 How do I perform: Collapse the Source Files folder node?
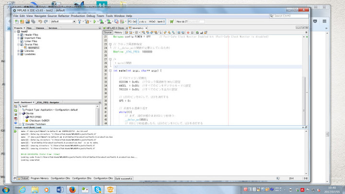click(x=18, y=45)
